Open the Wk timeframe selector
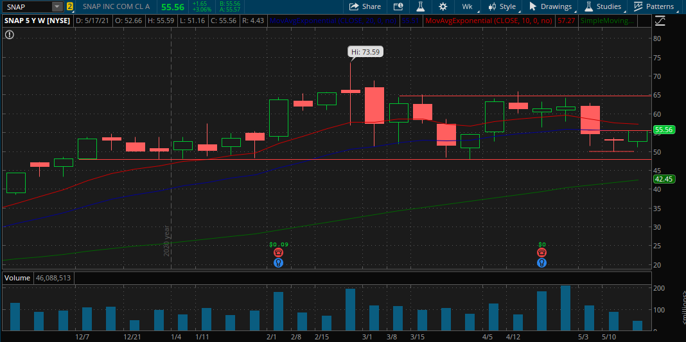Screen dimensions: 686x342 coord(467,6)
